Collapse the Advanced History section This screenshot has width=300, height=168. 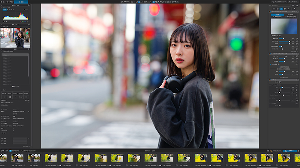click(x=1, y=51)
